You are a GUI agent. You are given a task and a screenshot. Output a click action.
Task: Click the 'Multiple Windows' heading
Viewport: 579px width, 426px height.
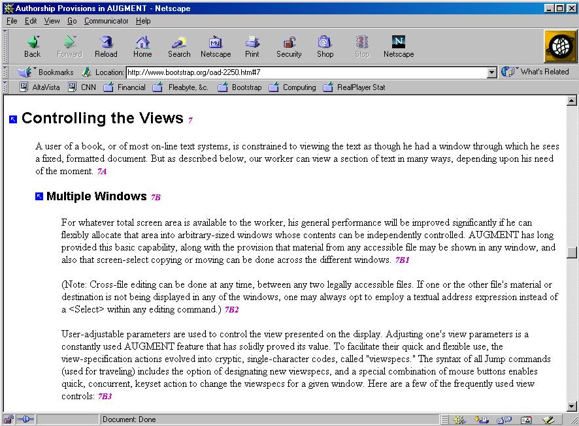point(96,196)
